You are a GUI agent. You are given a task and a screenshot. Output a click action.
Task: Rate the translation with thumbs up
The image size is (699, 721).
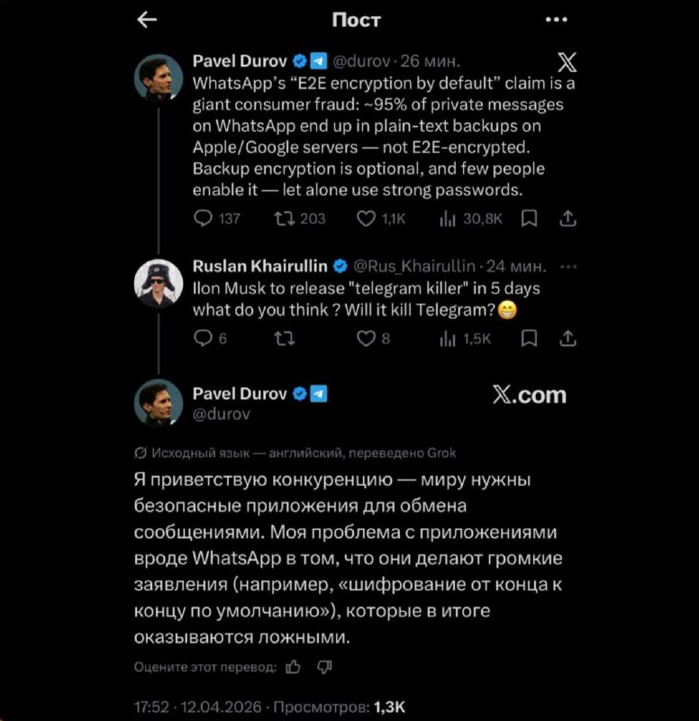pyautogui.click(x=292, y=667)
